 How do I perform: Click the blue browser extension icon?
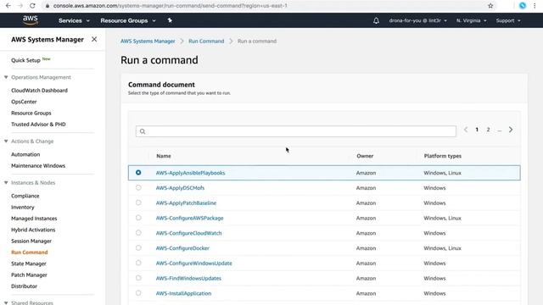[x=523, y=6]
